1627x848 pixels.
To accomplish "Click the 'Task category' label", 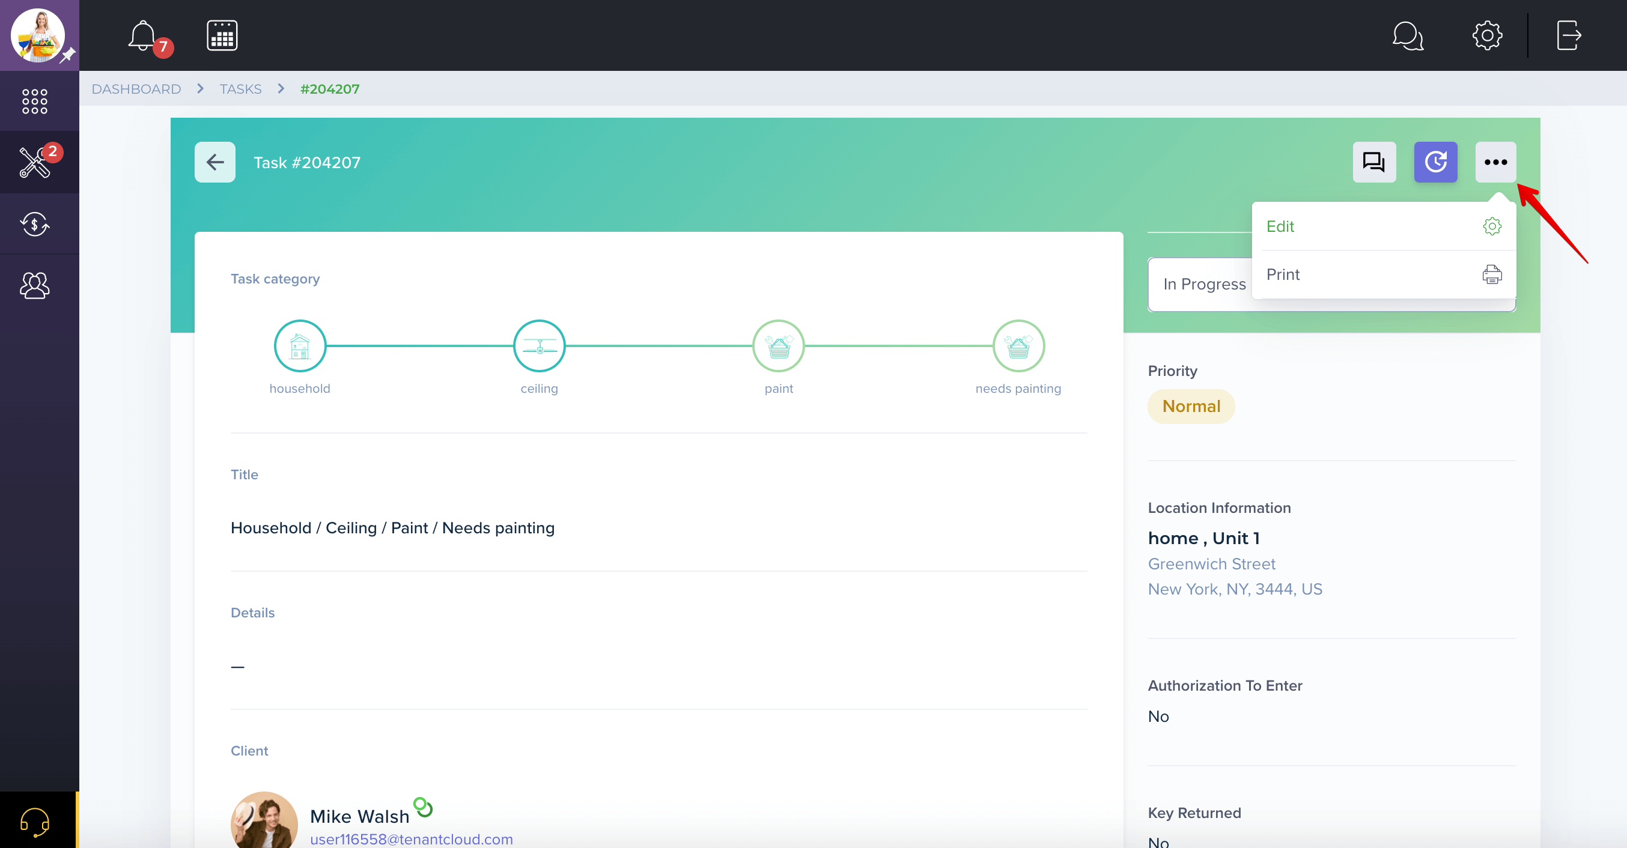I will [275, 279].
